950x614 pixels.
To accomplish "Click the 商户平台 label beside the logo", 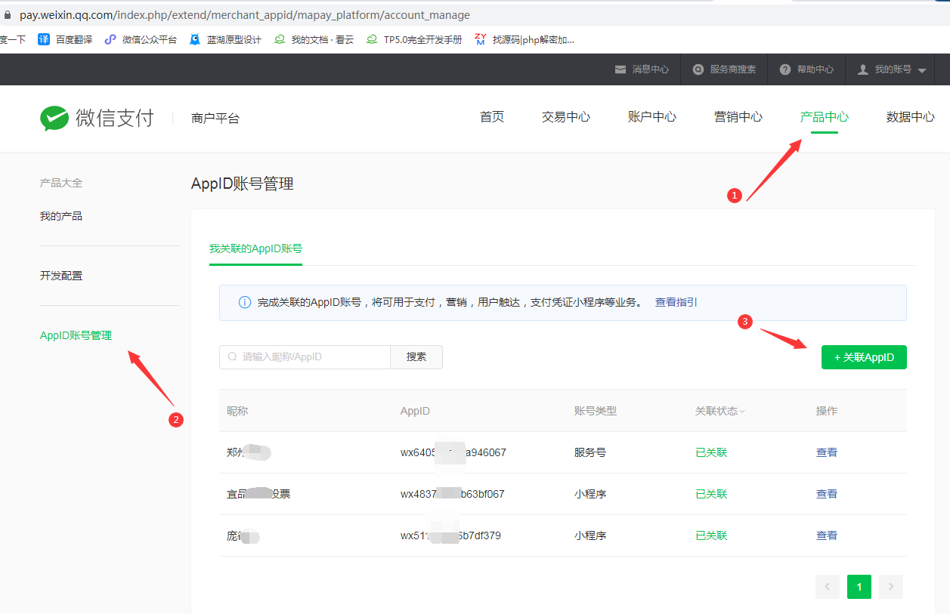I will point(215,118).
